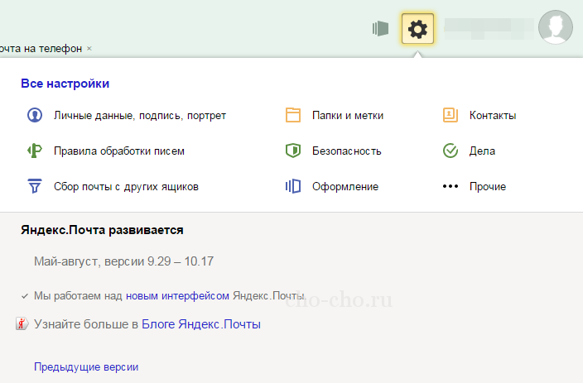The height and width of the screenshot is (383, 583).
Task: Open Блоге Яндекс.Почты link
Action: click(x=201, y=324)
